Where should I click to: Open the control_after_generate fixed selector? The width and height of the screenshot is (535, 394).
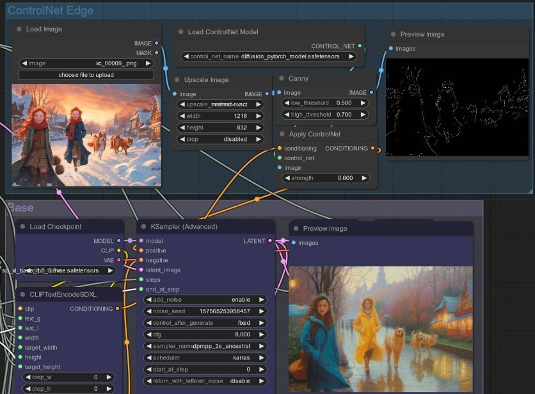[205, 323]
